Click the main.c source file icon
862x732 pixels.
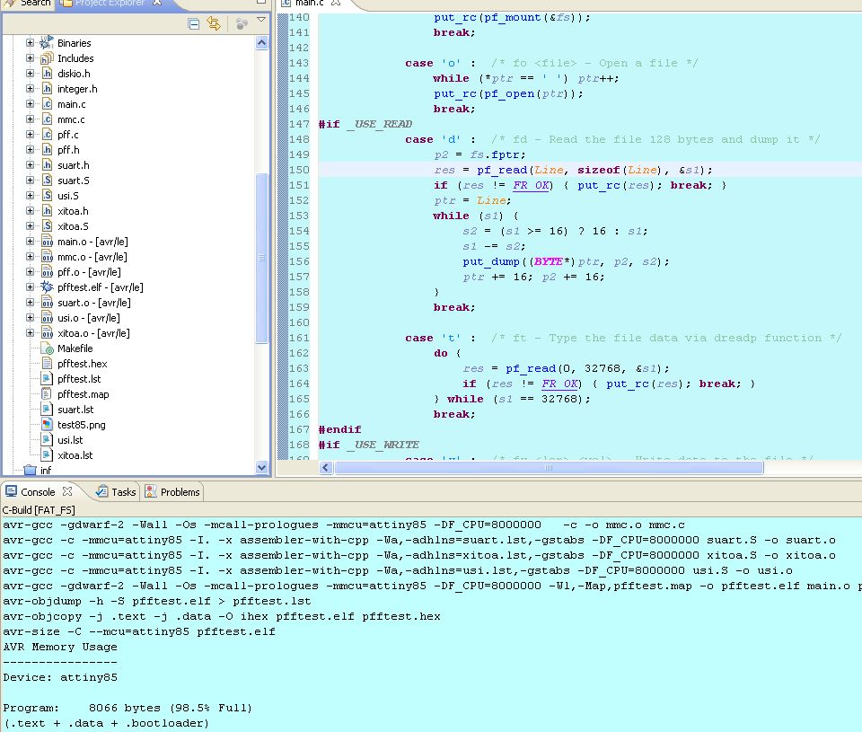click(48, 104)
